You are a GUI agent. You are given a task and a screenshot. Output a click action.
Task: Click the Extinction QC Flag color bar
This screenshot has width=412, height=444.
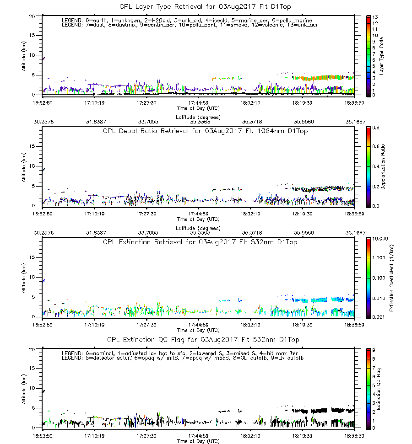pyautogui.click(x=369, y=389)
